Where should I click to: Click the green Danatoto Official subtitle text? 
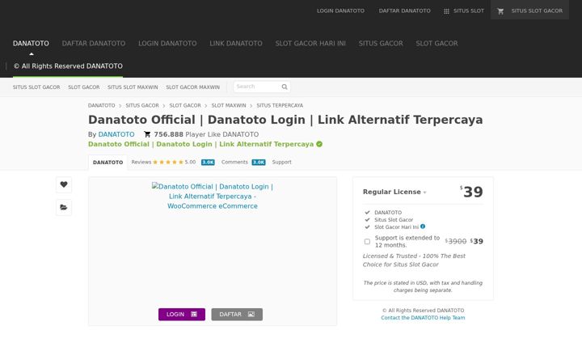(x=200, y=144)
